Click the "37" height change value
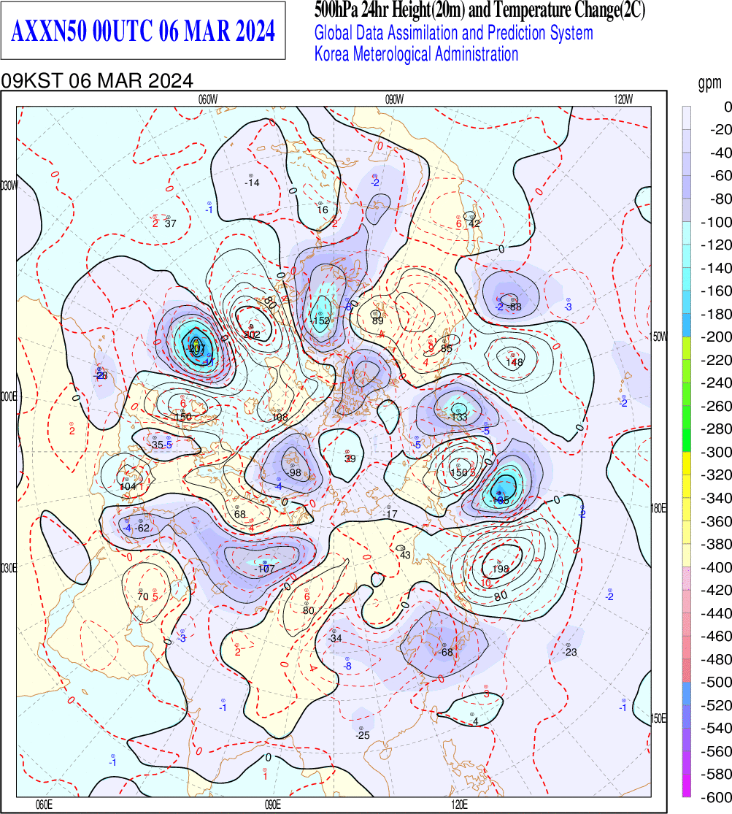 coord(170,223)
